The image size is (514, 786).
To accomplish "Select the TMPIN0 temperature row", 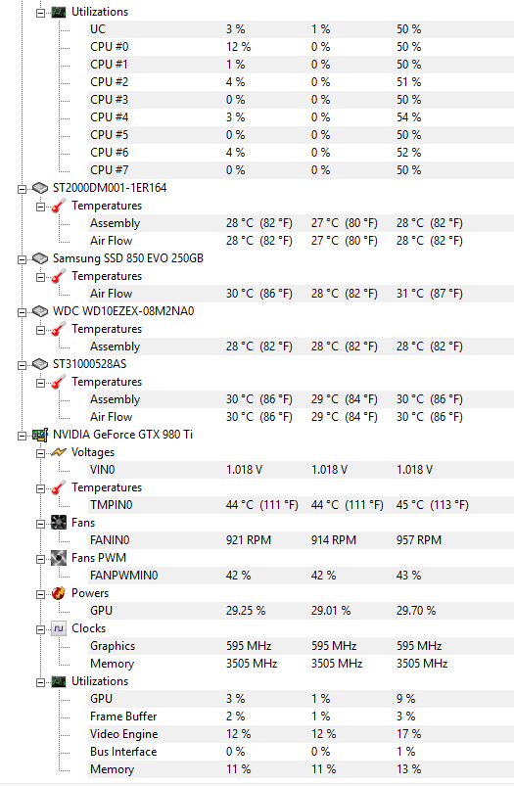I will click(301, 505).
